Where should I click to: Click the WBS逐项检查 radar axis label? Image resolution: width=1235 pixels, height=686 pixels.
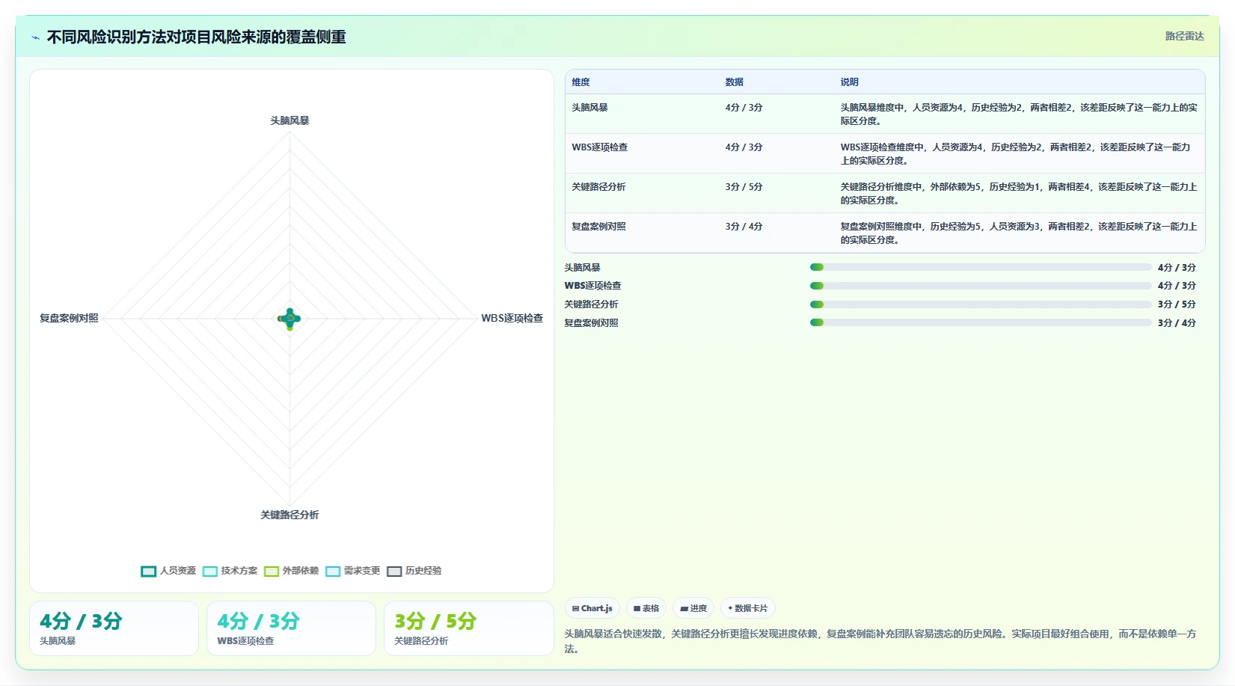click(512, 318)
